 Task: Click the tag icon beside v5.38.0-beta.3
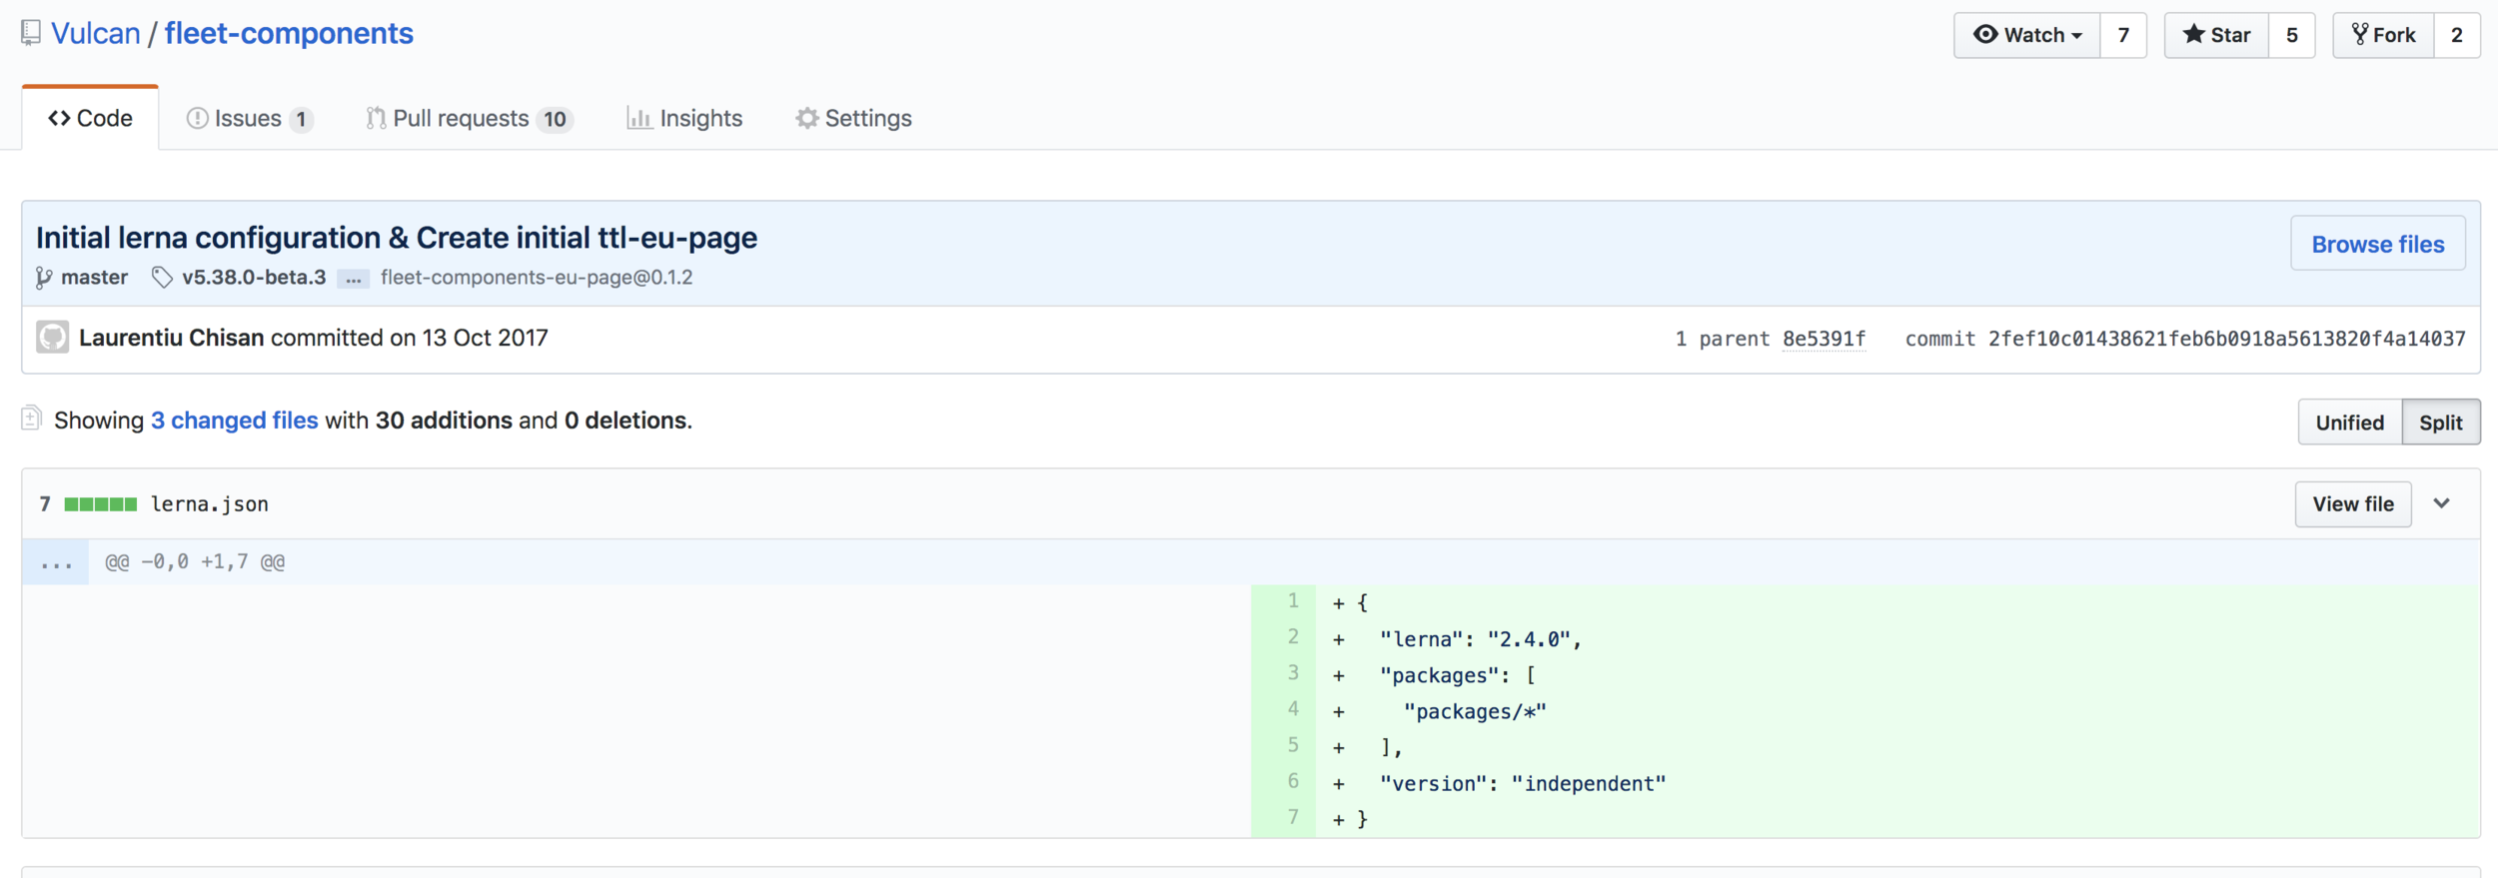pos(162,278)
